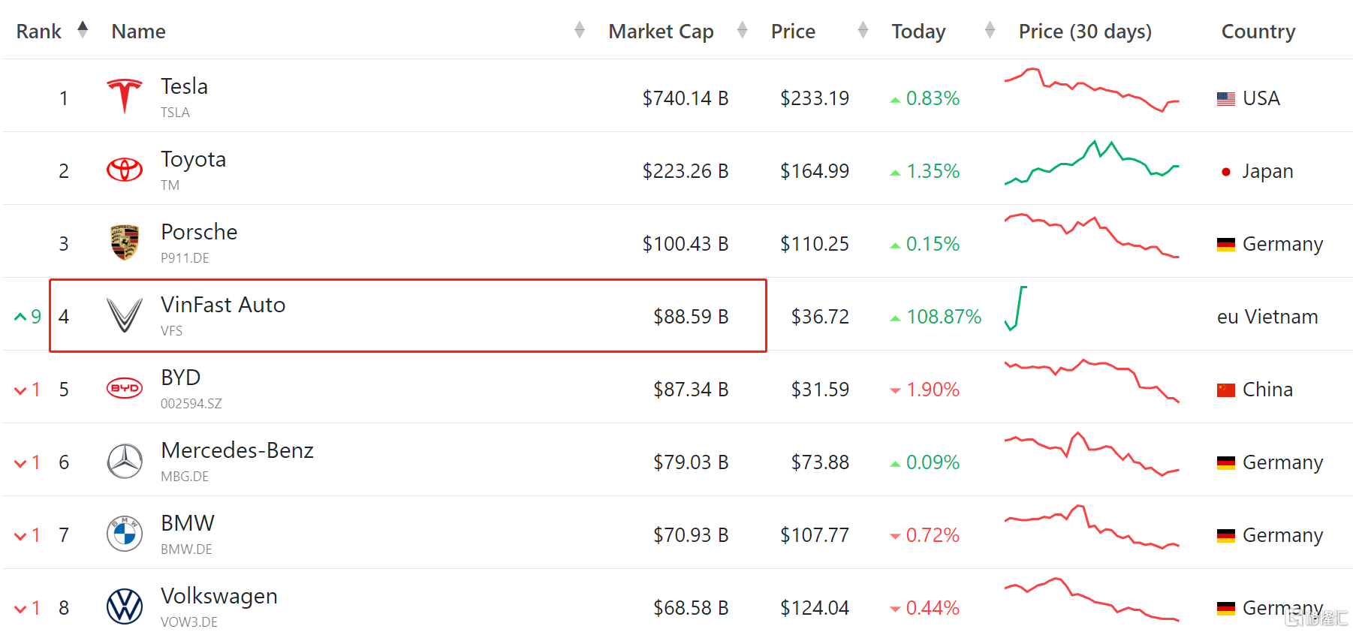Click BYD's 30-day price sparkline
The height and width of the screenshot is (632, 1353).
coord(1092,381)
